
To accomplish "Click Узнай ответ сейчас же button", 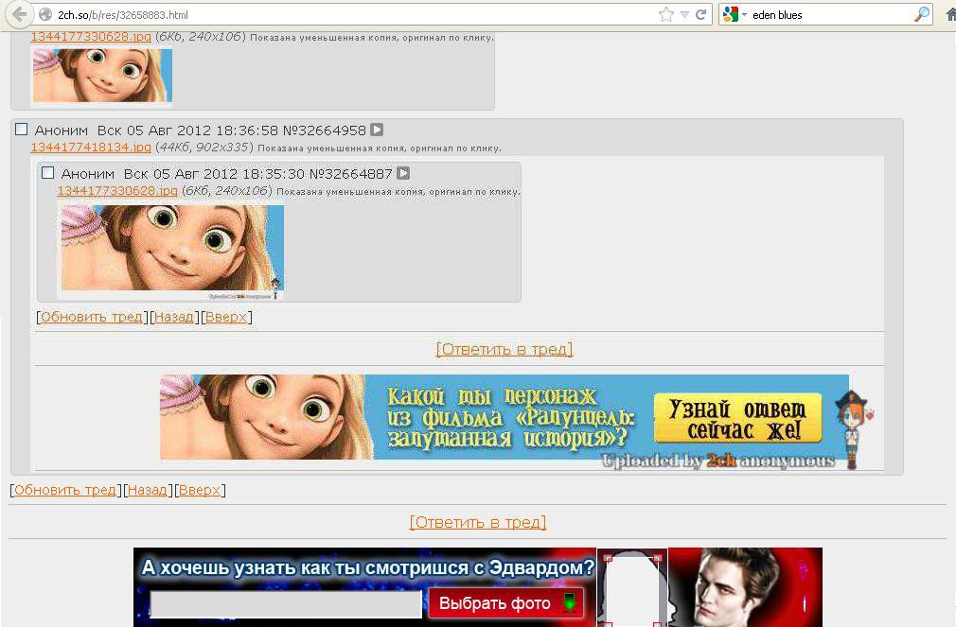I will tap(737, 419).
